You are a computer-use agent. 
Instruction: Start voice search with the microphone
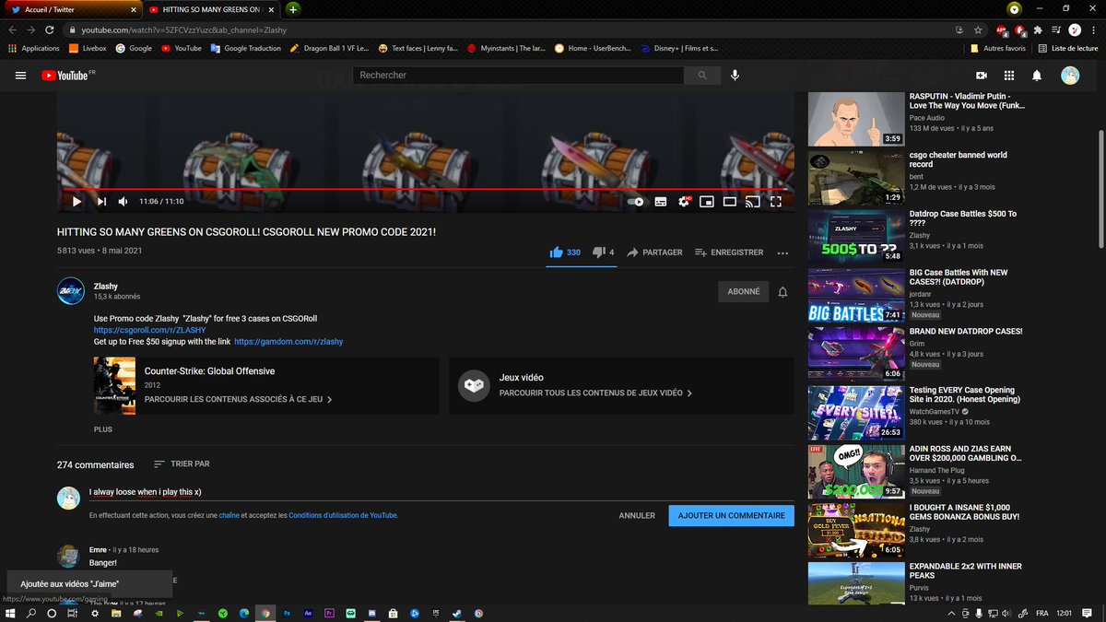[735, 76]
